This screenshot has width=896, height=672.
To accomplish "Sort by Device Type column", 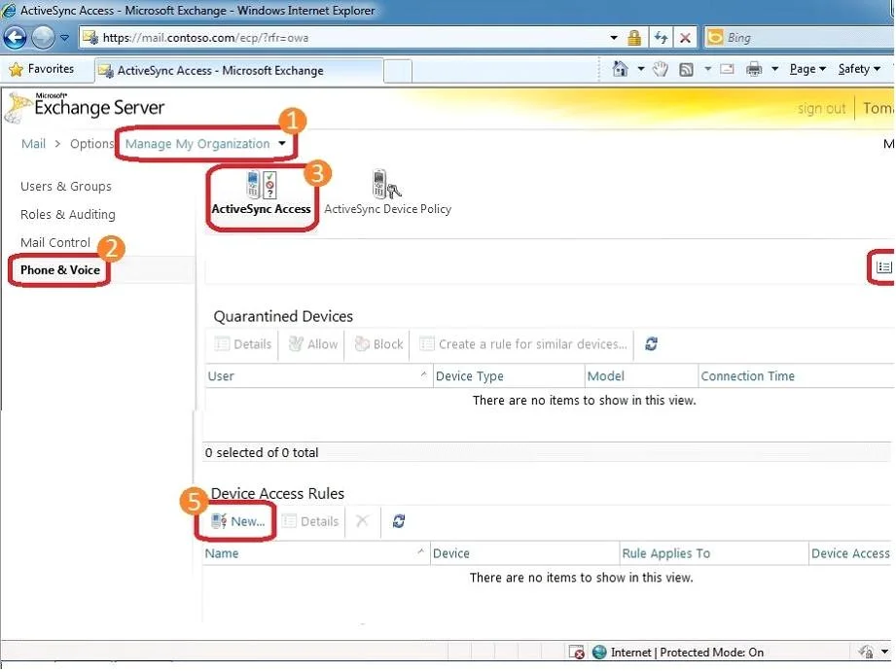I will (x=508, y=376).
